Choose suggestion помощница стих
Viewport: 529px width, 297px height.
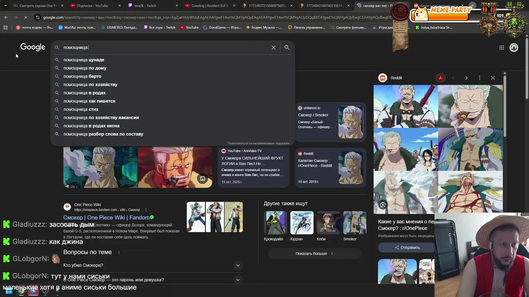click(x=173, y=109)
